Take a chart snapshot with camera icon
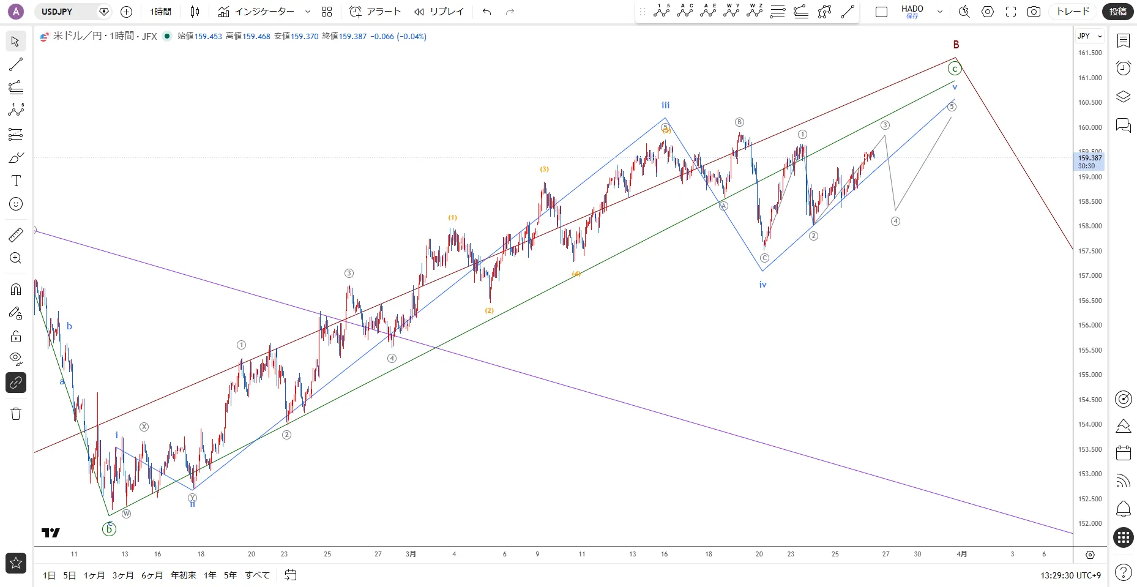Image resolution: width=1137 pixels, height=587 pixels. (x=1034, y=12)
